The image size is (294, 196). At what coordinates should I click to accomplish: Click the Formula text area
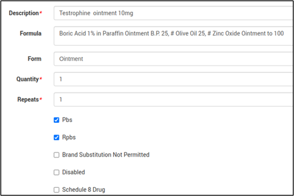pos(173,36)
